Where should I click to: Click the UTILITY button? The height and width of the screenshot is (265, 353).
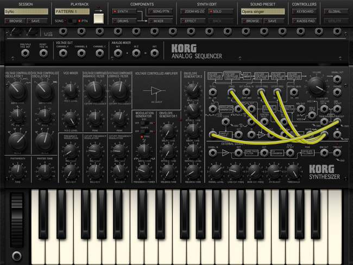336,21
